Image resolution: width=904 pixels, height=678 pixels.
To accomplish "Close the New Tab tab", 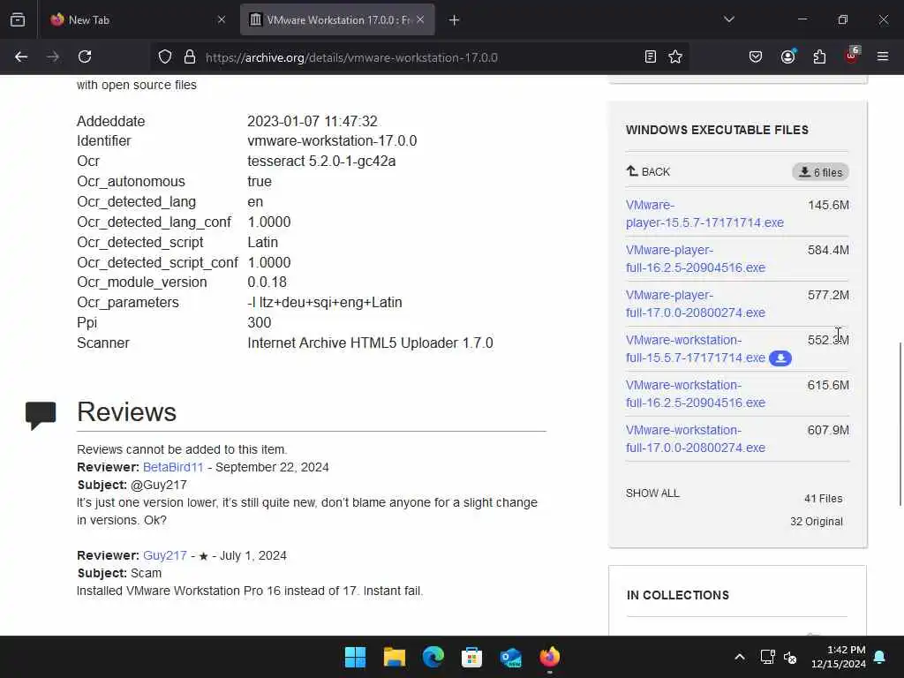I will (222, 19).
